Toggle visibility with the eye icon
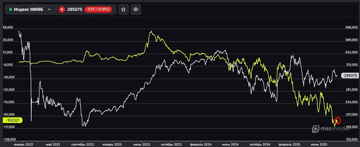 point(136,9)
